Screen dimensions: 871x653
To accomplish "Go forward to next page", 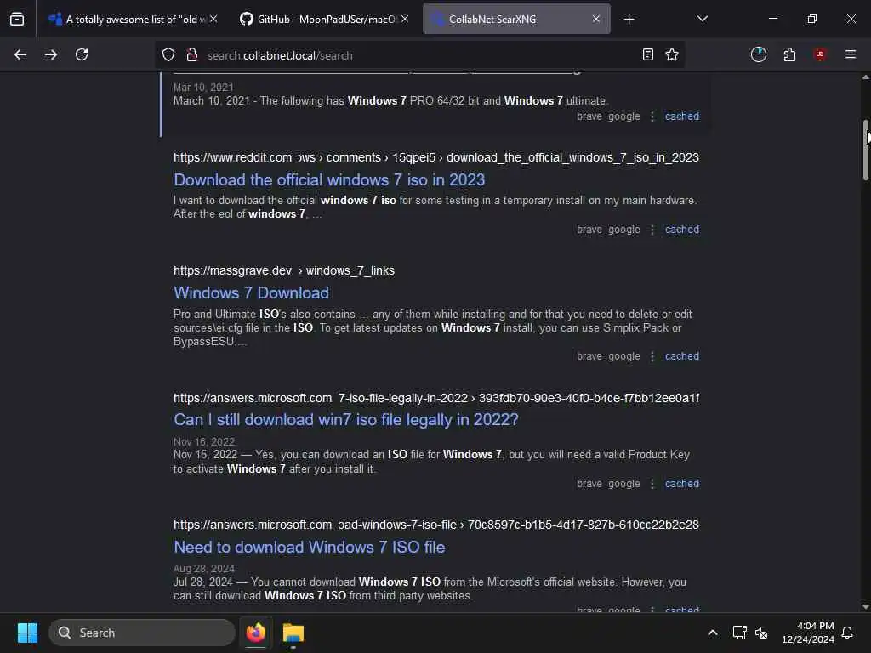I will 51,54.
